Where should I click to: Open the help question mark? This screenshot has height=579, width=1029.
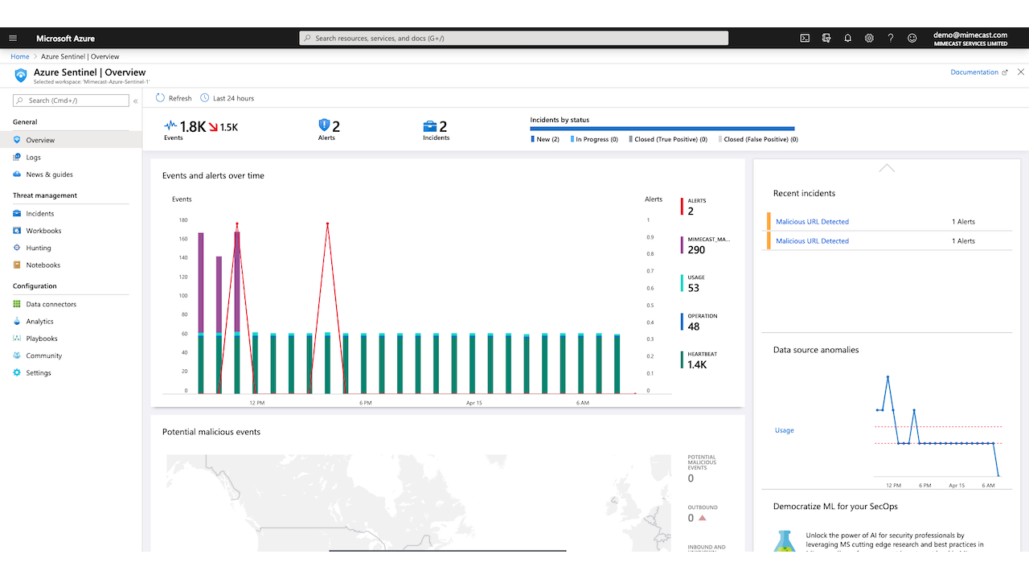891,38
